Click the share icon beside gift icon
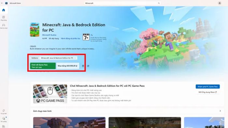This screenshot has width=228, height=128. (x=88, y=66)
